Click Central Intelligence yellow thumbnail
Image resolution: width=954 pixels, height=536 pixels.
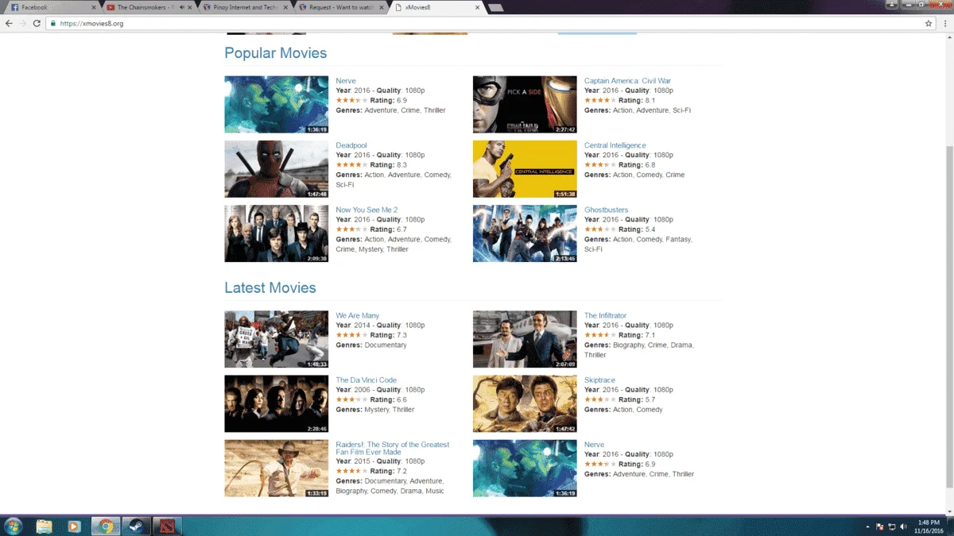pyautogui.click(x=525, y=169)
